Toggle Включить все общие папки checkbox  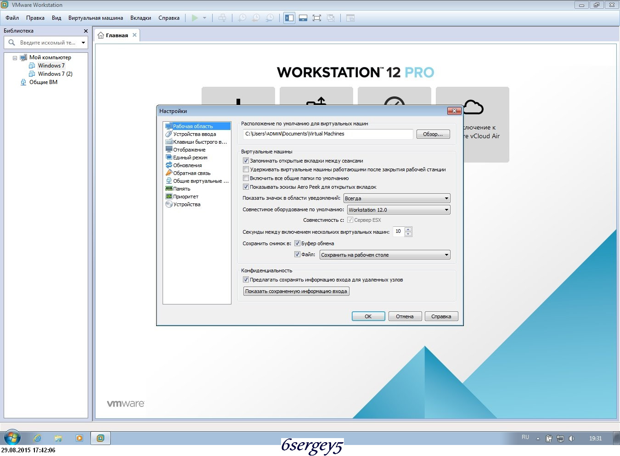point(246,178)
